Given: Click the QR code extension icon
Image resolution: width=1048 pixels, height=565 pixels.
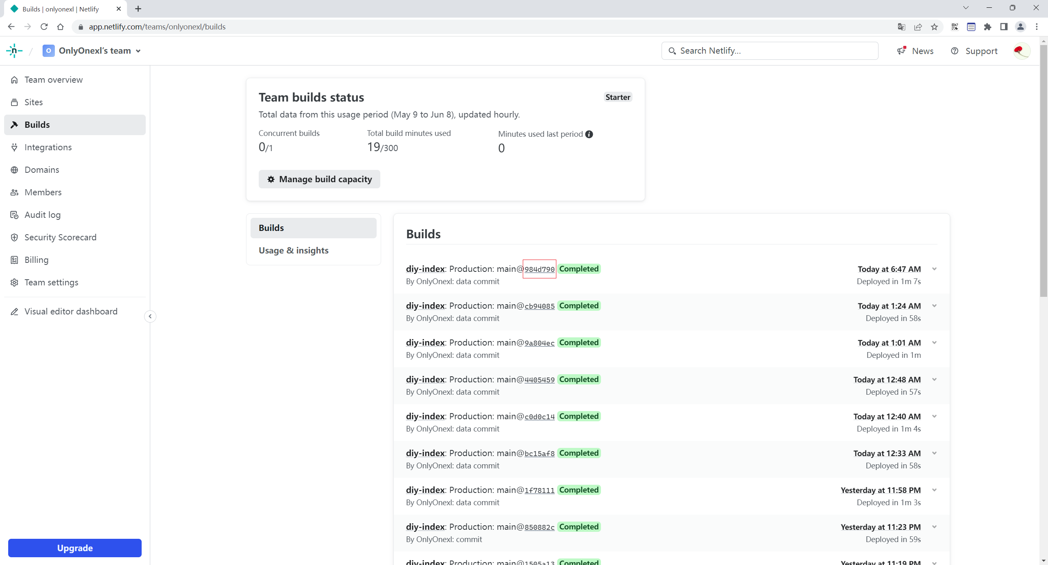Looking at the screenshot, I should [x=955, y=27].
